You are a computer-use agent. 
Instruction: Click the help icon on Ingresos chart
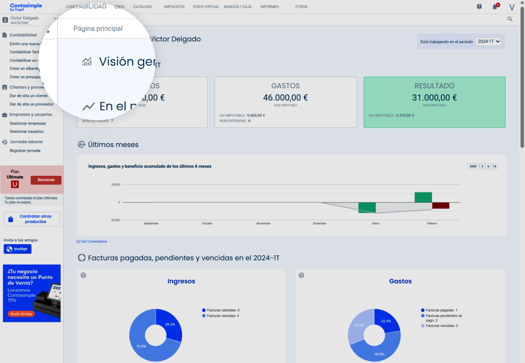tap(83, 275)
